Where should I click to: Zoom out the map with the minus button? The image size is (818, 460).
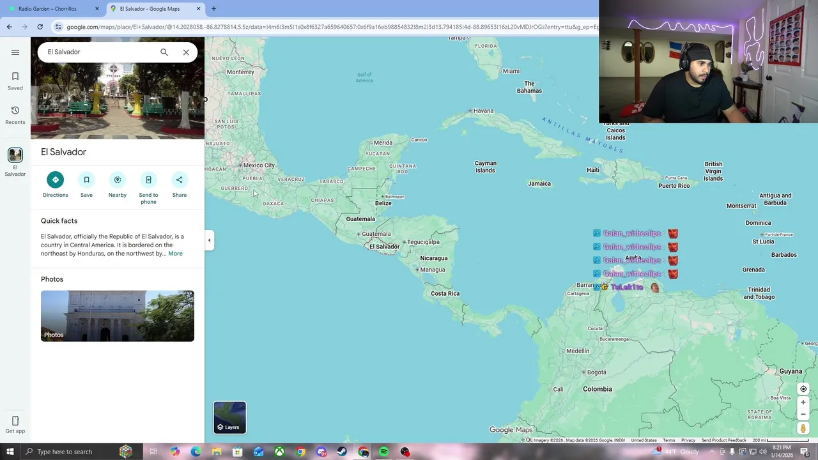[803, 414]
